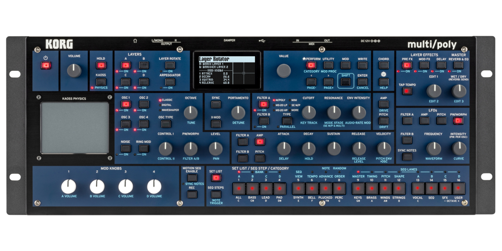
Task: Cycle the OSC TYPE button
Action: tap(166, 124)
